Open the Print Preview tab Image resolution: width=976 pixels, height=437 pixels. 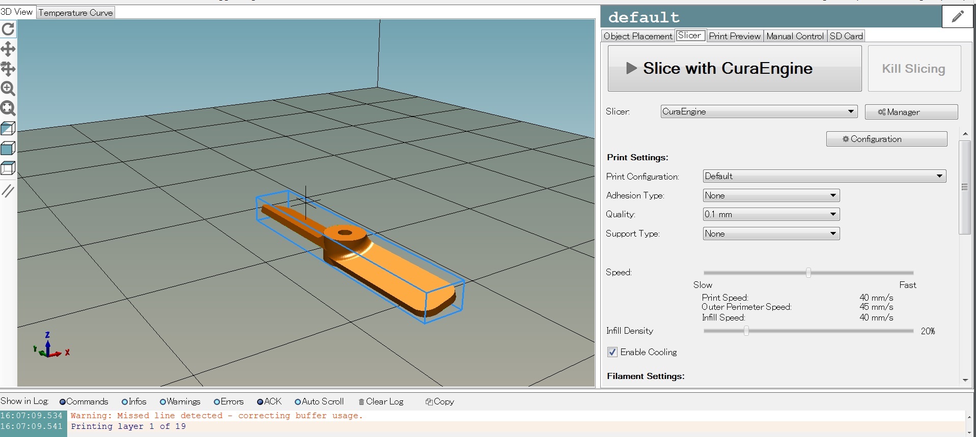pyautogui.click(x=735, y=36)
